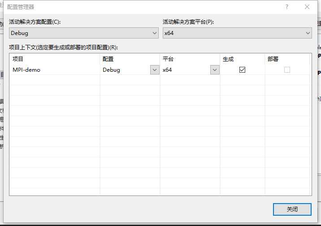This screenshot has width=321, height=226.
Task: Click the 项目 column header
Action: (x=55, y=59)
